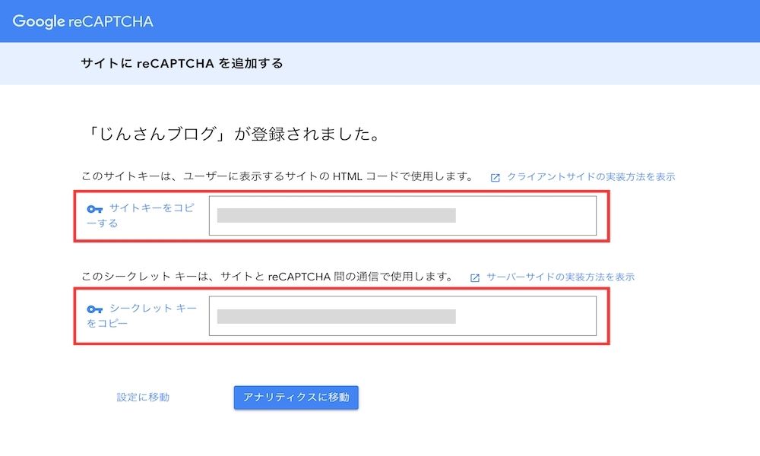The width and height of the screenshot is (760, 456).
Task: Go to settings via 設定に移動
Action: pyautogui.click(x=143, y=397)
